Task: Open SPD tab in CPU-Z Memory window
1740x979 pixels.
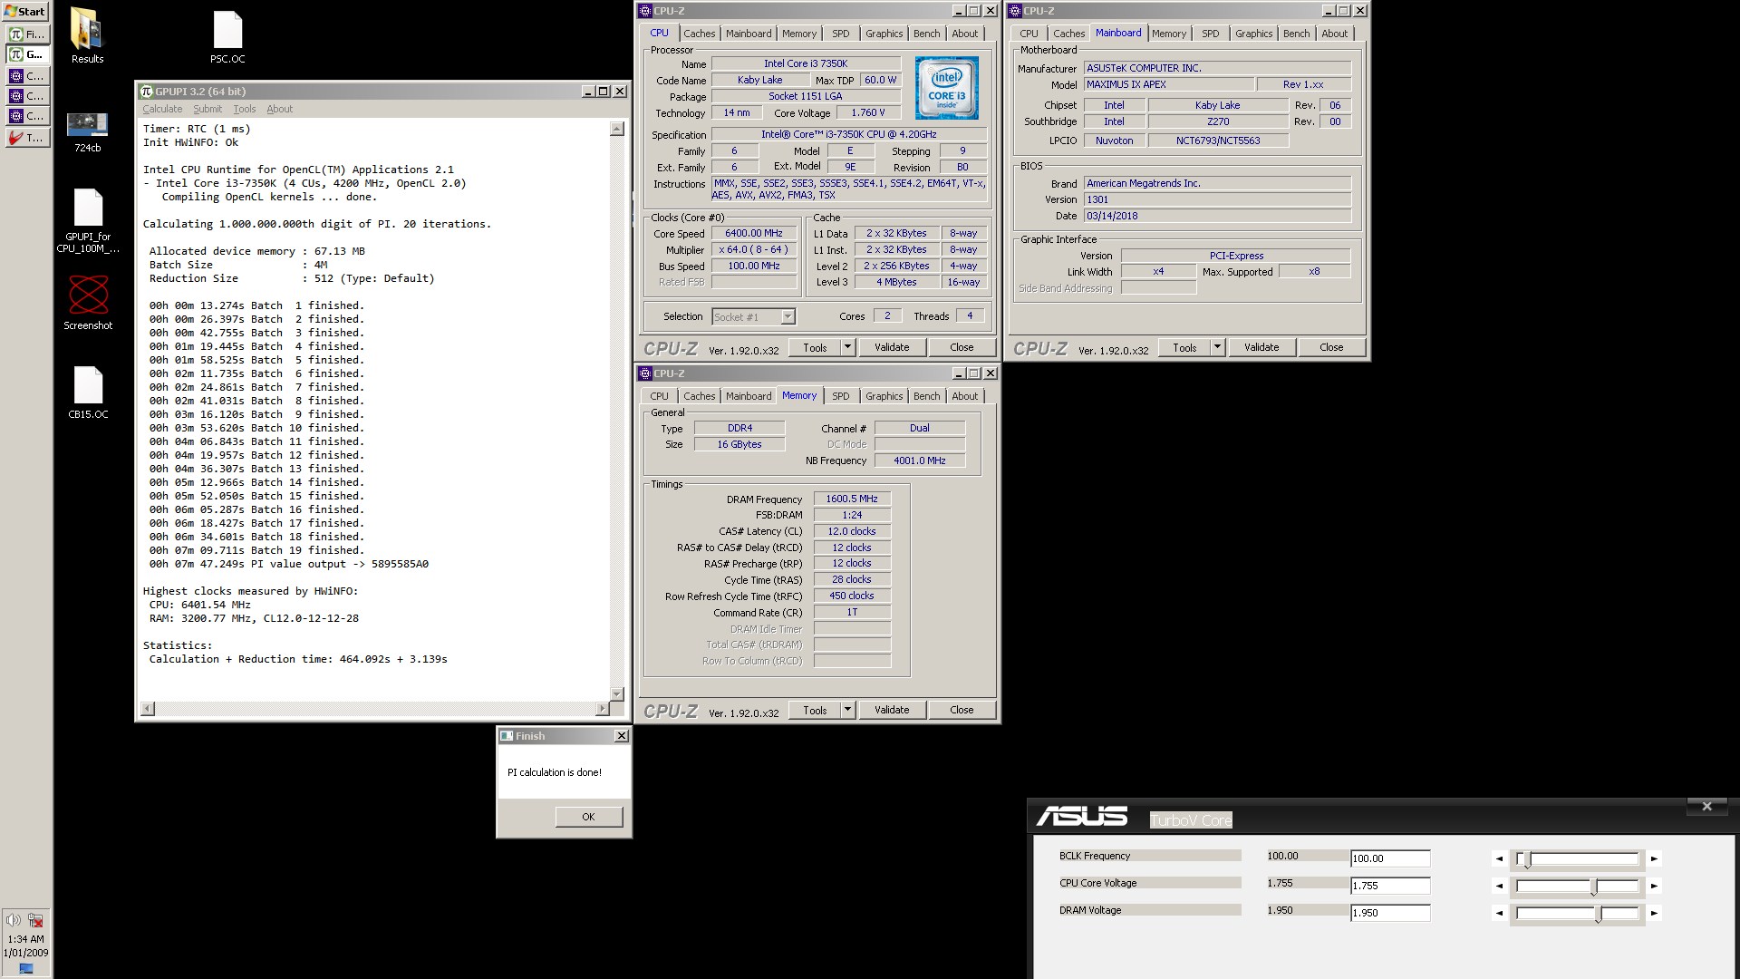Action: [841, 396]
